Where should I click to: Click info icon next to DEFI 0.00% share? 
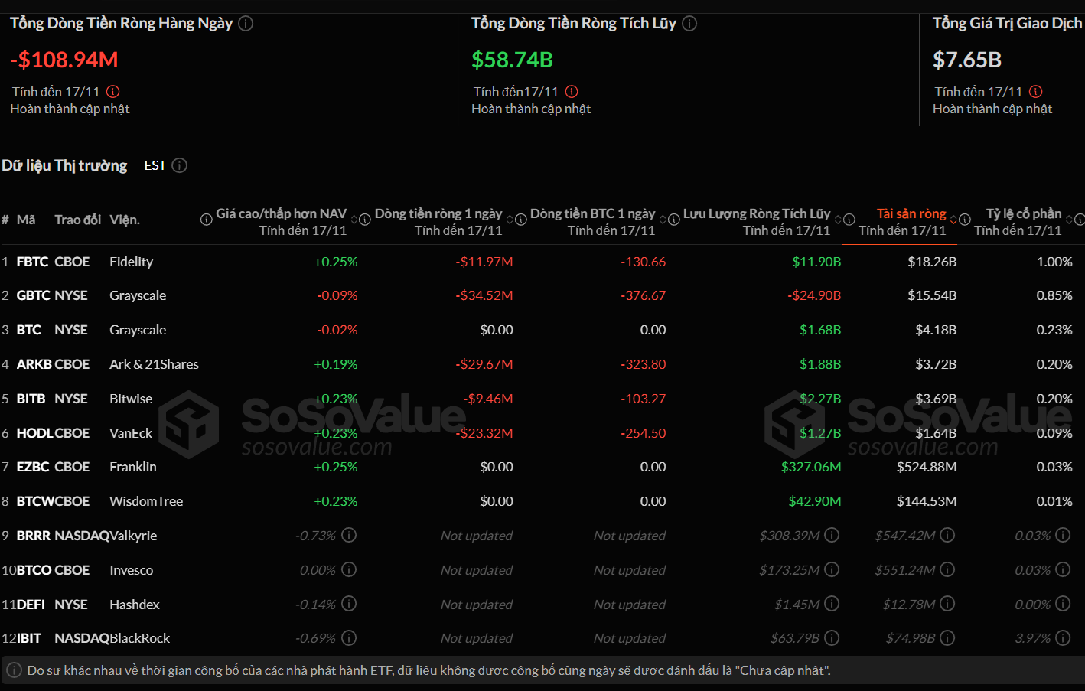[1063, 604]
